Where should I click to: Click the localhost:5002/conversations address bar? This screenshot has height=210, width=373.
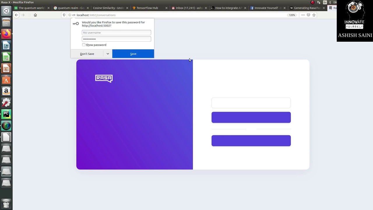(x=181, y=15)
